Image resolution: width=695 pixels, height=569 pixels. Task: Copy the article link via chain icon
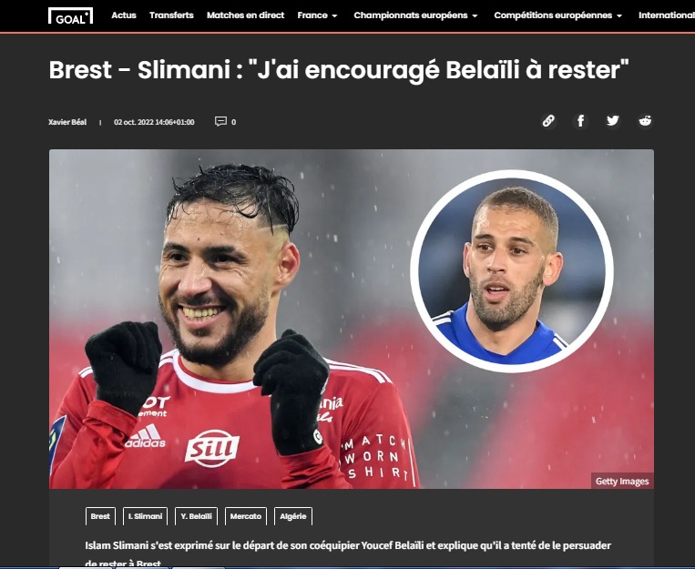548,121
